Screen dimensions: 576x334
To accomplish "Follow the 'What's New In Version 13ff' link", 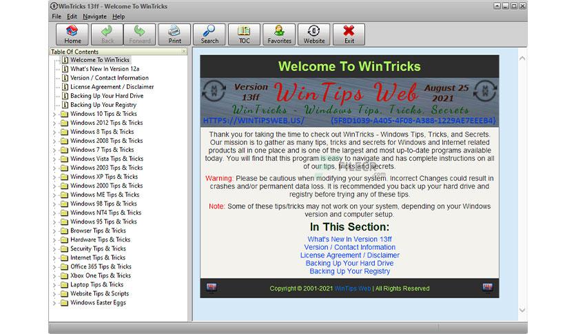I will pos(349,239).
